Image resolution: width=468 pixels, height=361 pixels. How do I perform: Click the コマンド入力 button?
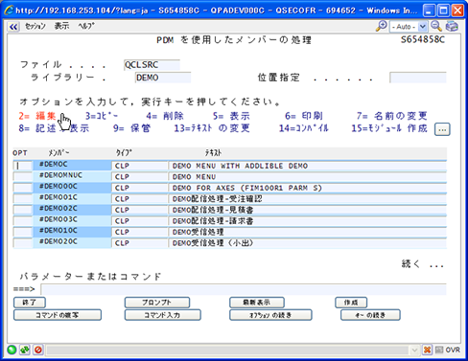163,315
